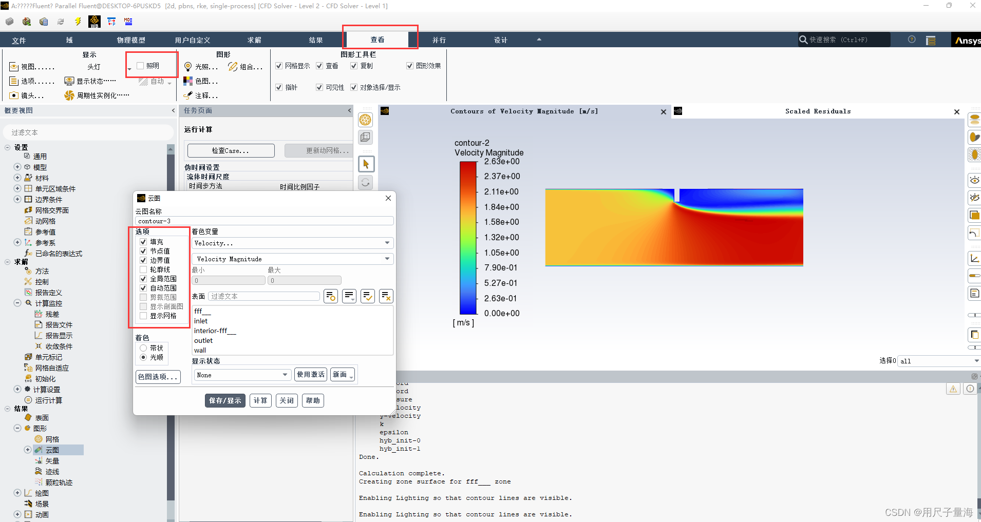Click the select pointer arrow tool

tap(366, 164)
